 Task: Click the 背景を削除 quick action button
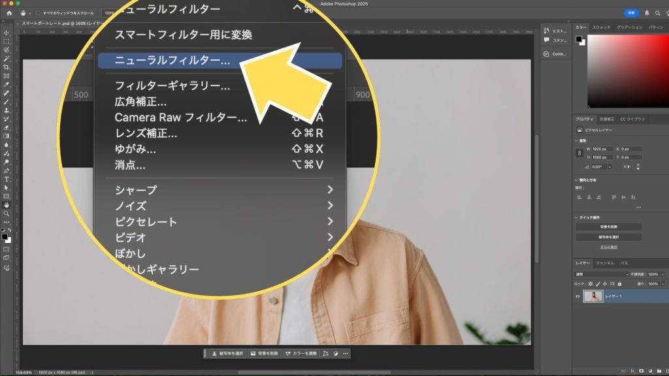pyautogui.click(x=608, y=227)
